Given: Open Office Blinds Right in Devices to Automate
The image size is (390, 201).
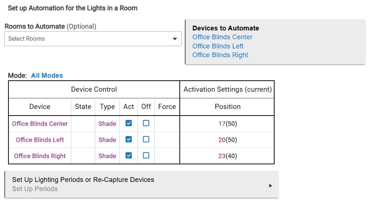Looking at the screenshot, I should [220, 55].
